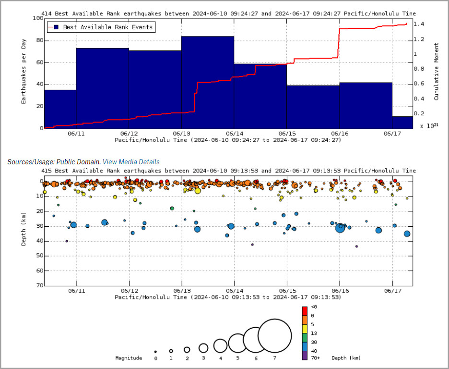449x369 pixels.
Task: Click the Best Available Rank Events legend
Action: tap(101, 27)
